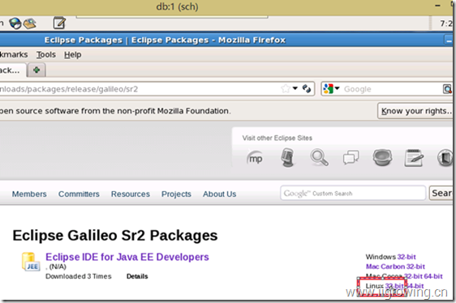Click the panel clock showing 7:2

(445, 23)
